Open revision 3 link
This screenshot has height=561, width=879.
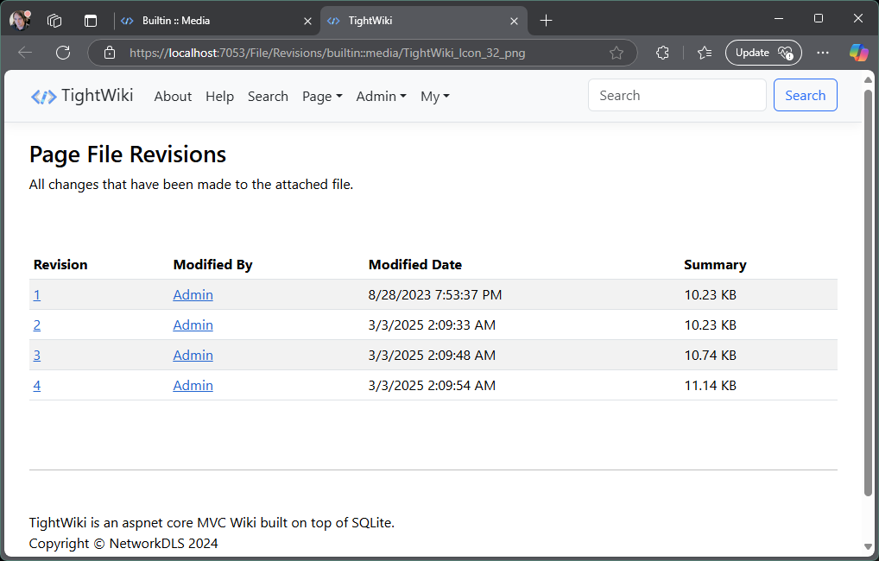pyautogui.click(x=37, y=356)
